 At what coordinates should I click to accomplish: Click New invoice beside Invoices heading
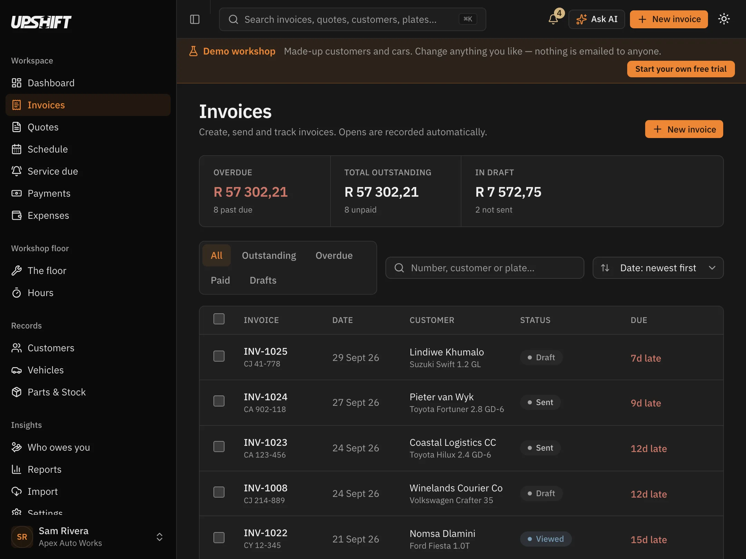tap(684, 129)
